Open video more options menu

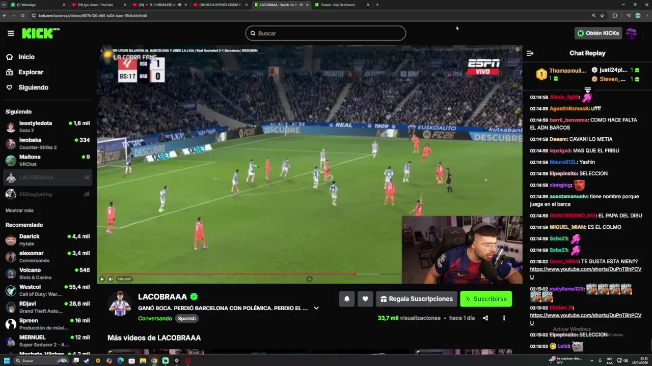(x=504, y=318)
